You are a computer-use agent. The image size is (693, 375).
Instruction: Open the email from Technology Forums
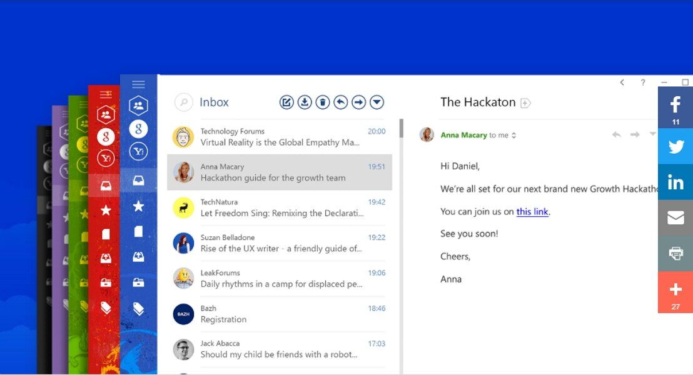tap(280, 137)
